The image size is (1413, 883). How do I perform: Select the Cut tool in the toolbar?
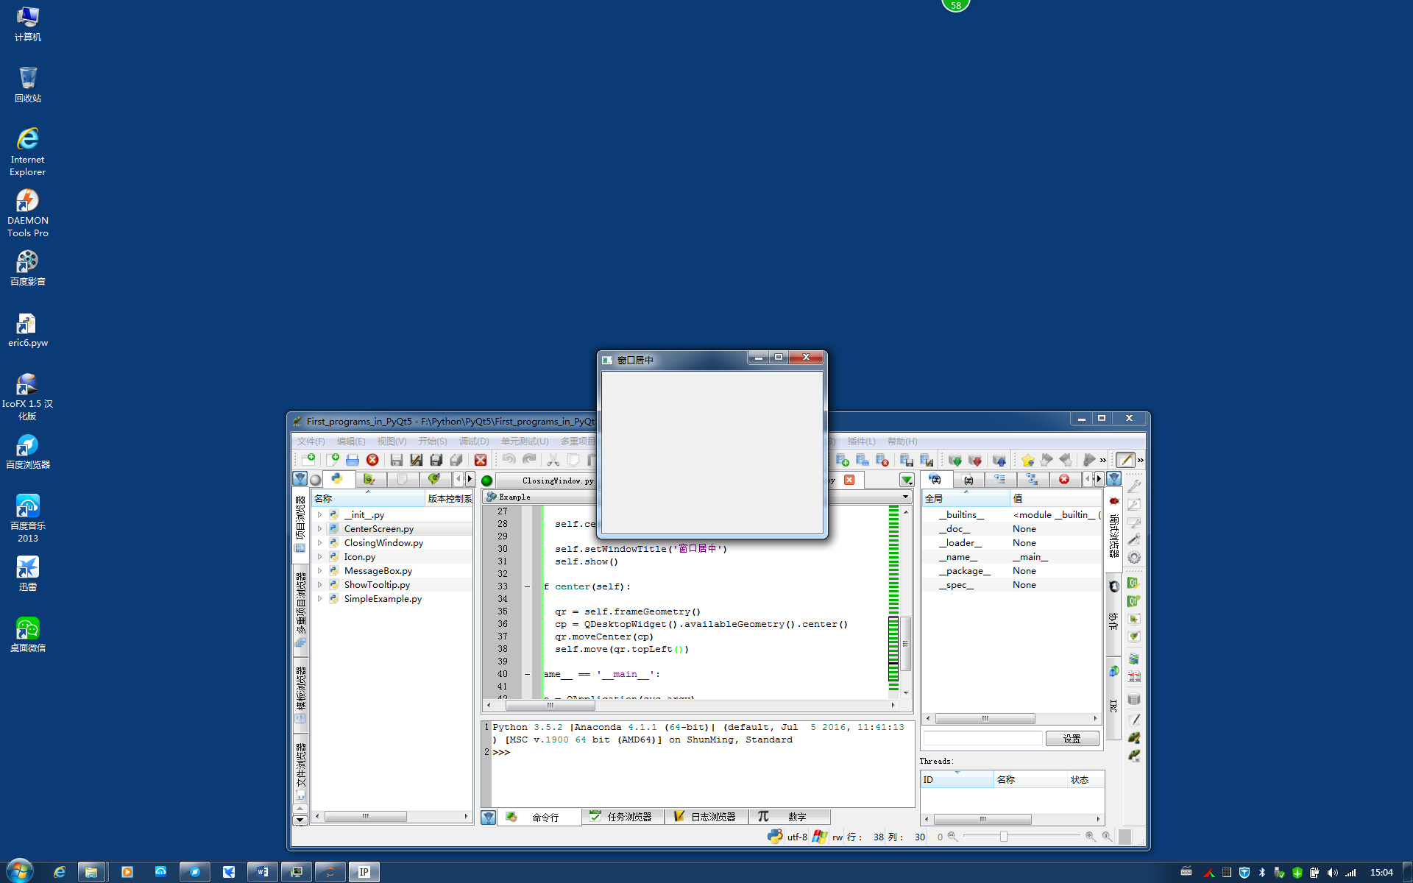click(554, 459)
